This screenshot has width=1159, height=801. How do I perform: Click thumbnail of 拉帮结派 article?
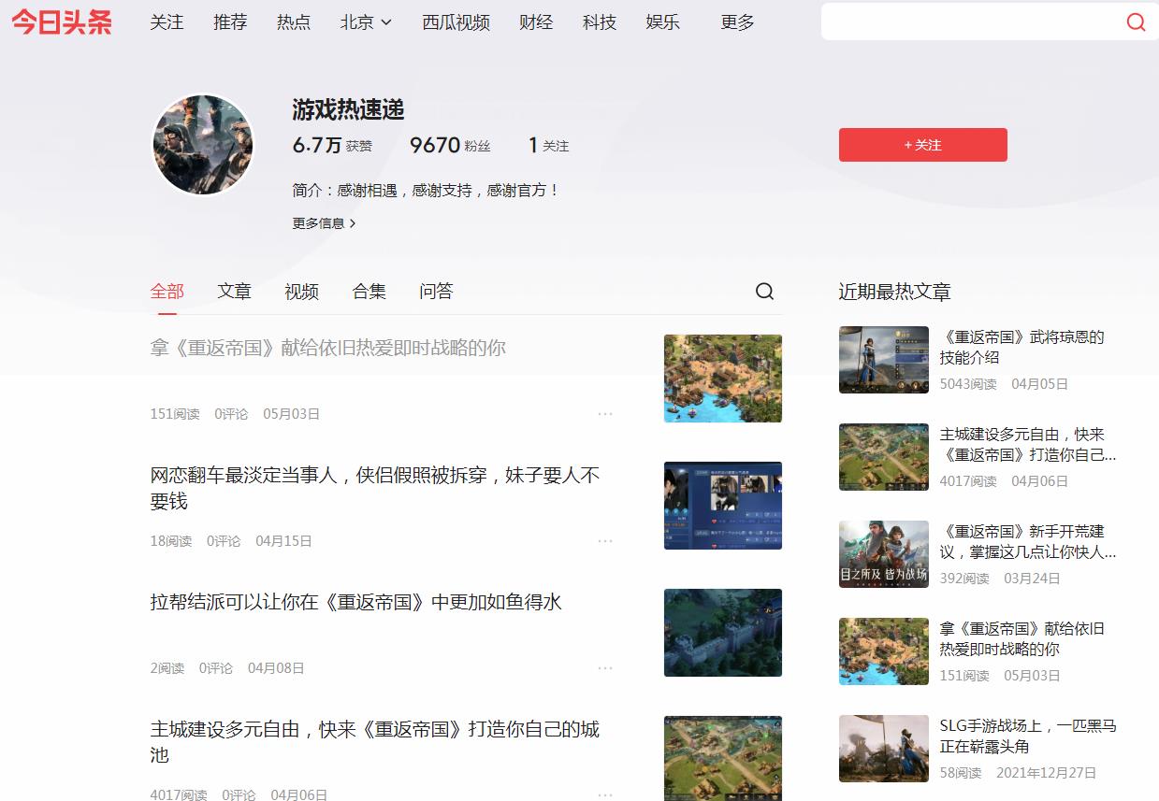click(723, 633)
